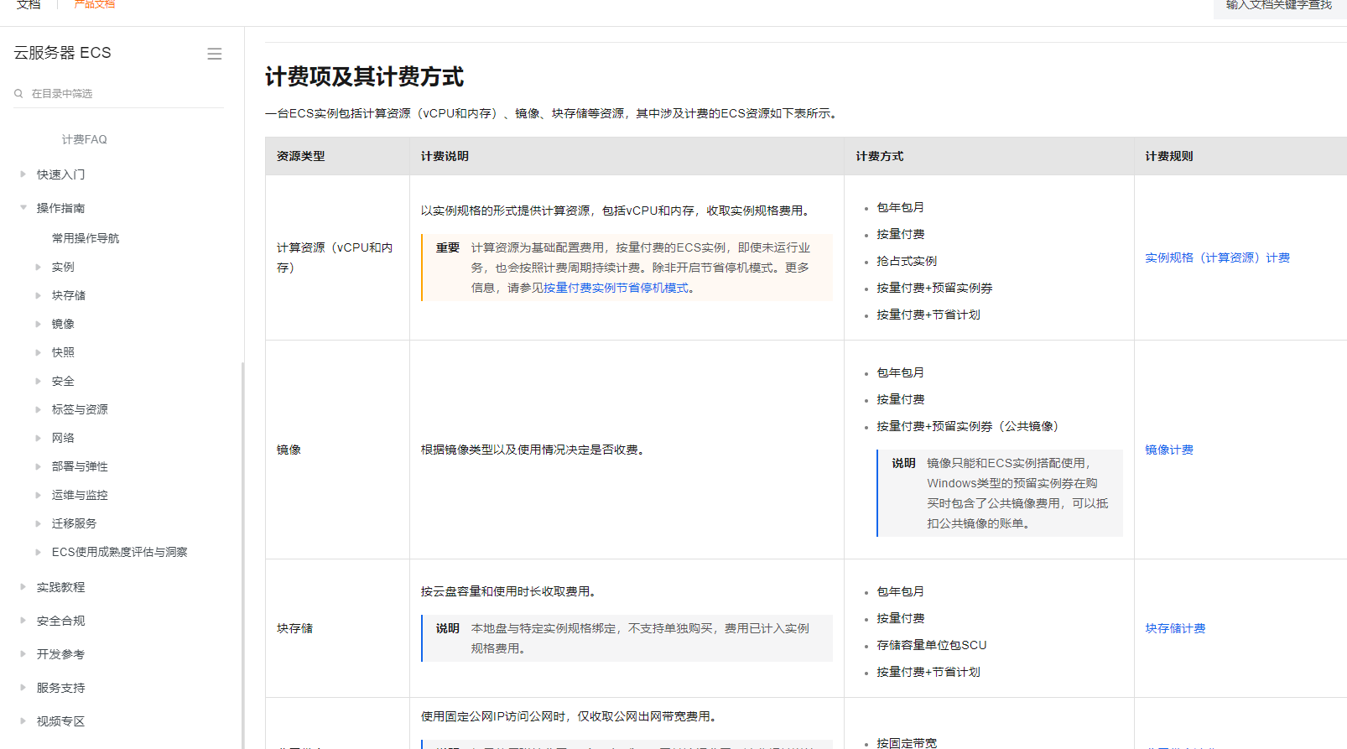Open 实践教程 sidebar label
This screenshot has height=749, width=1347.
click(x=60, y=587)
